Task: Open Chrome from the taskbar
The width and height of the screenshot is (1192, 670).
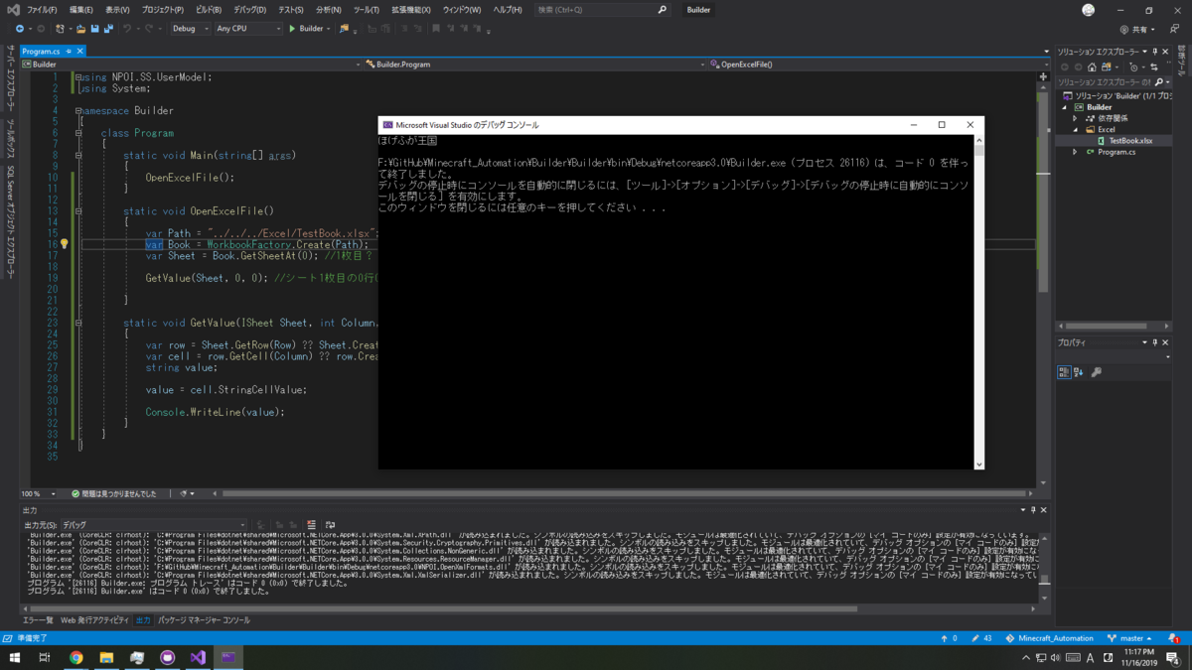Action: [x=76, y=657]
